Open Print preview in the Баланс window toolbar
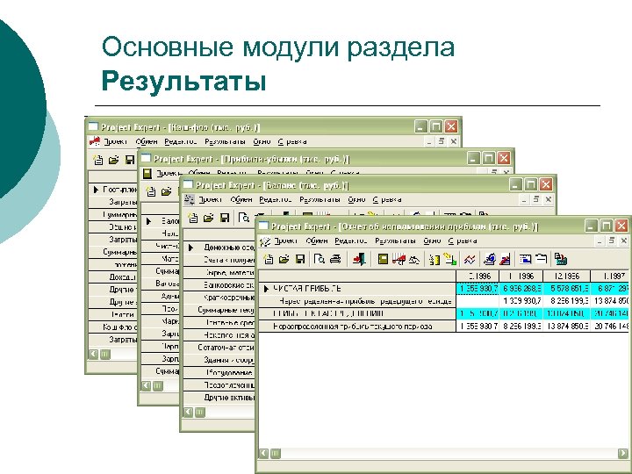This screenshot has height=474, width=632. tap(244, 218)
